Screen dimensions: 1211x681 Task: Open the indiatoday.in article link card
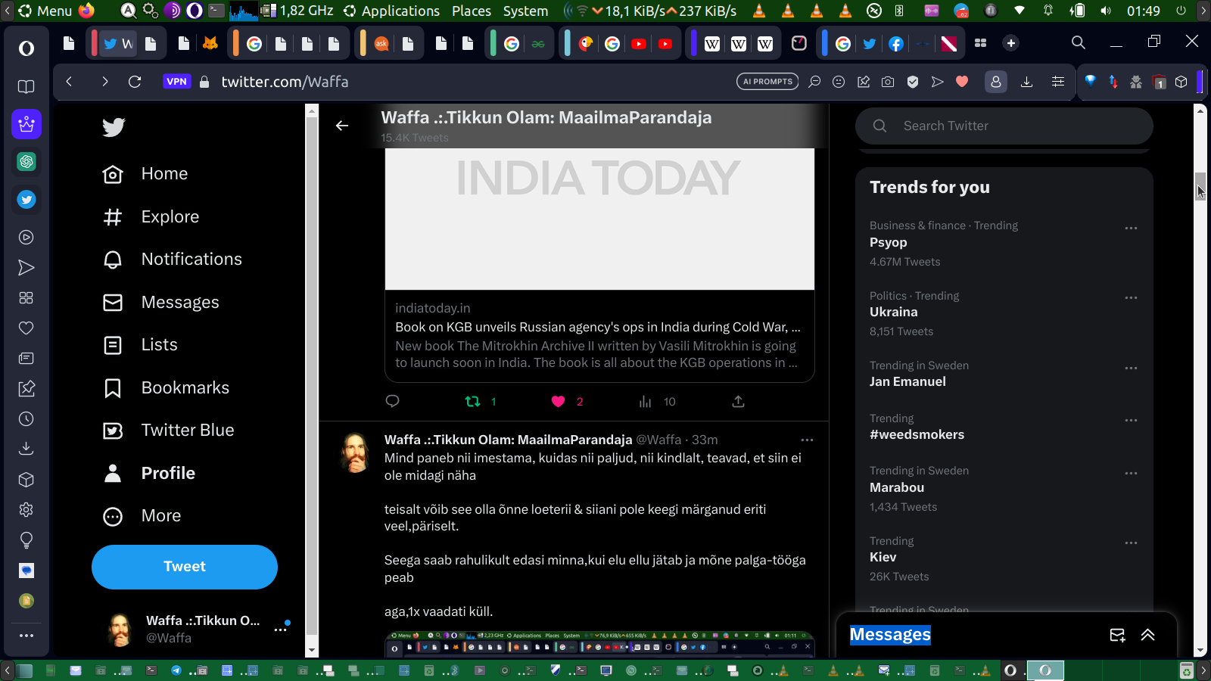click(x=599, y=336)
